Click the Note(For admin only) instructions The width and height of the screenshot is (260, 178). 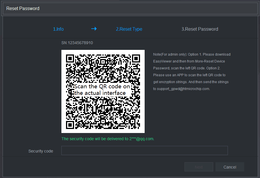pyautogui.click(x=192, y=72)
